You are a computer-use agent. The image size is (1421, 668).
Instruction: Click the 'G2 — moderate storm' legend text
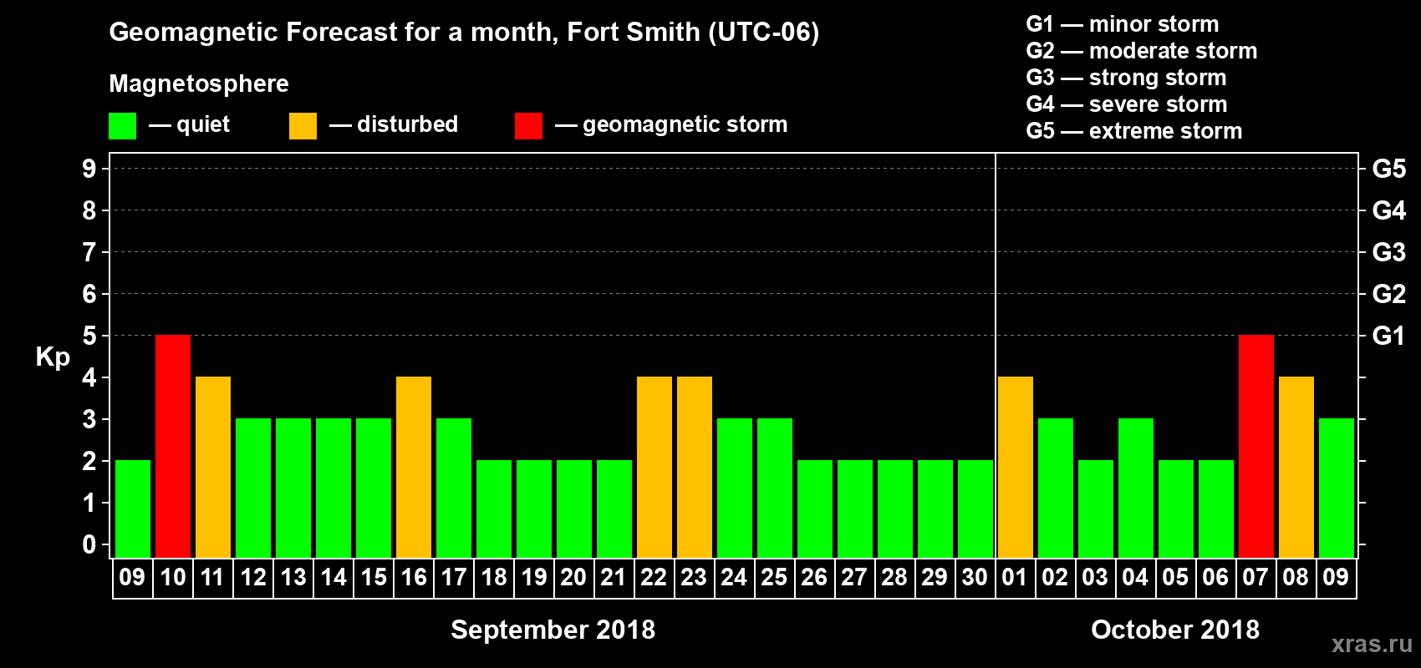coord(1142,51)
